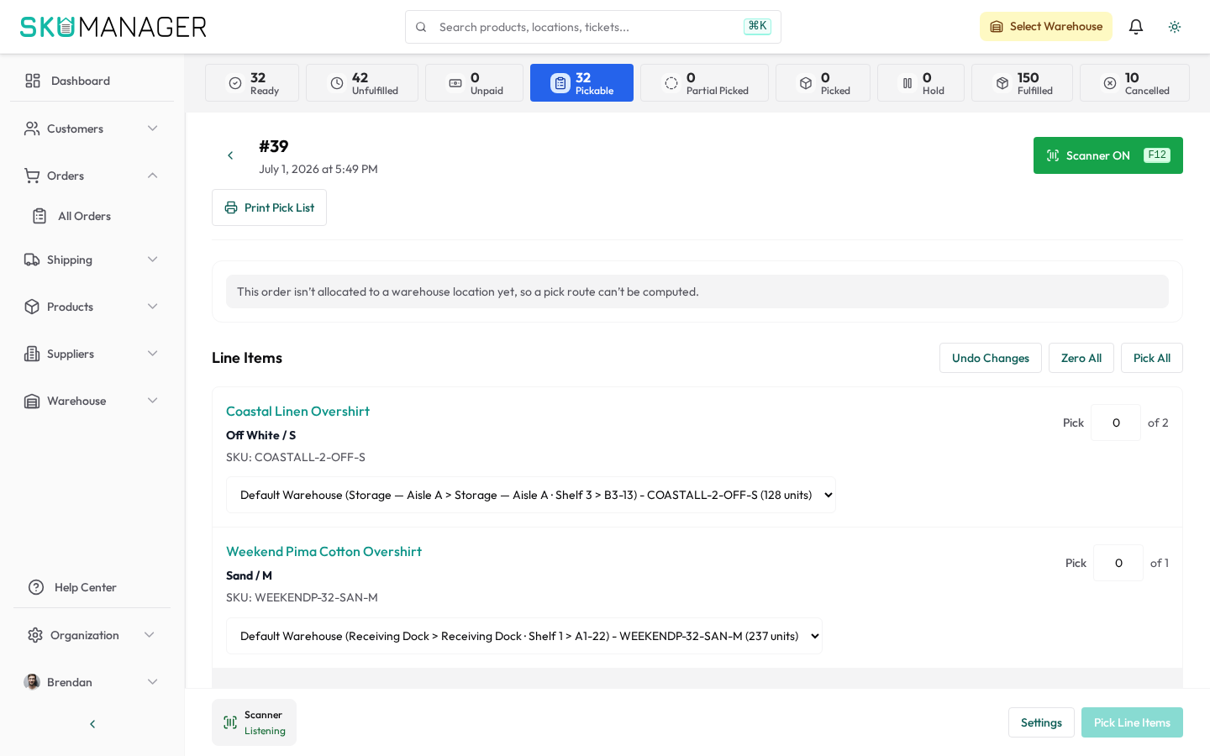The image size is (1210, 756).
Task: Filter by Unfulfilled orders tab
Action: click(x=362, y=83)
